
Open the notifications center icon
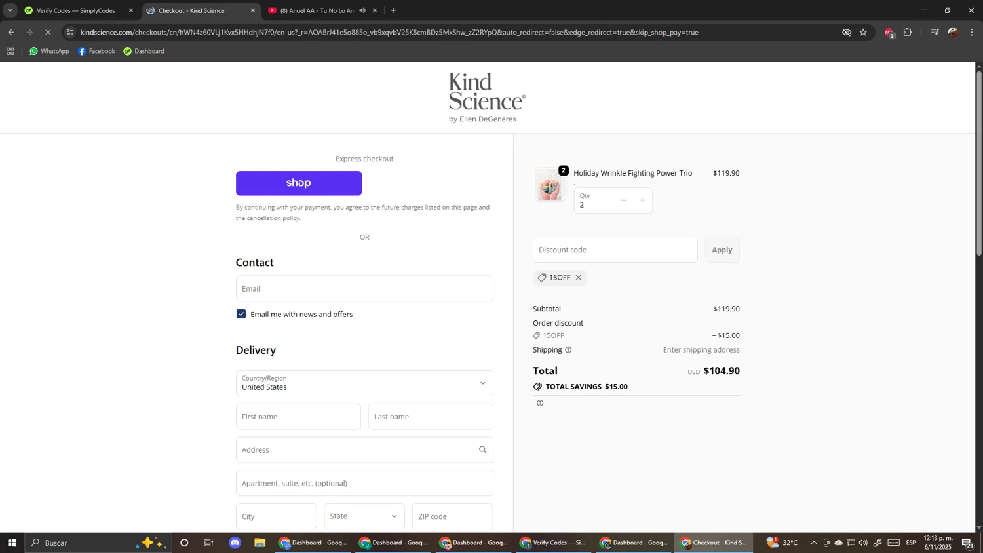(x=967, y=543)
